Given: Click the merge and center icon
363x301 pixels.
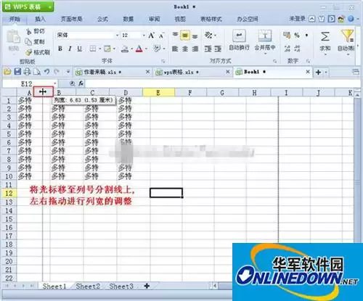Looking at the screenshot, I should pos(265,36).
